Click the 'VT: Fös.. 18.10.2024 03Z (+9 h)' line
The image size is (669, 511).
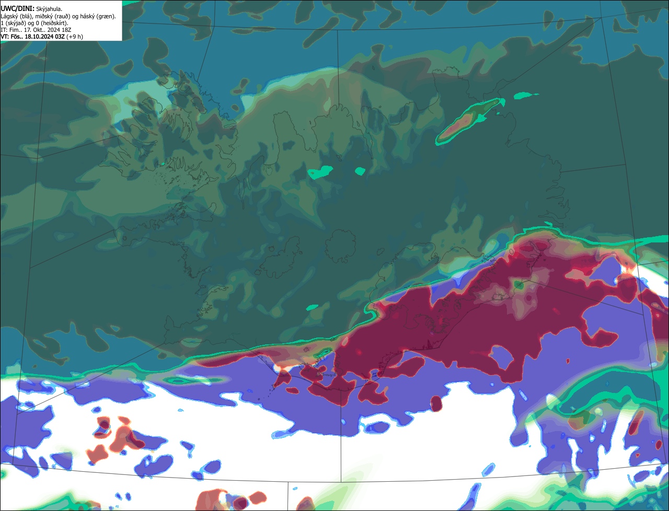coord(42,37)
